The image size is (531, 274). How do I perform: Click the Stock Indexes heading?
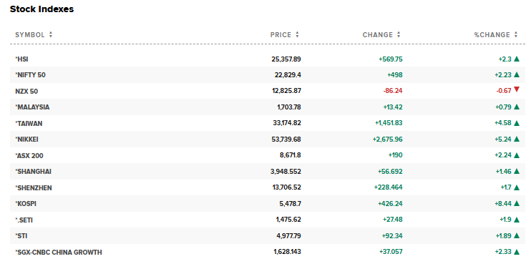42,9
